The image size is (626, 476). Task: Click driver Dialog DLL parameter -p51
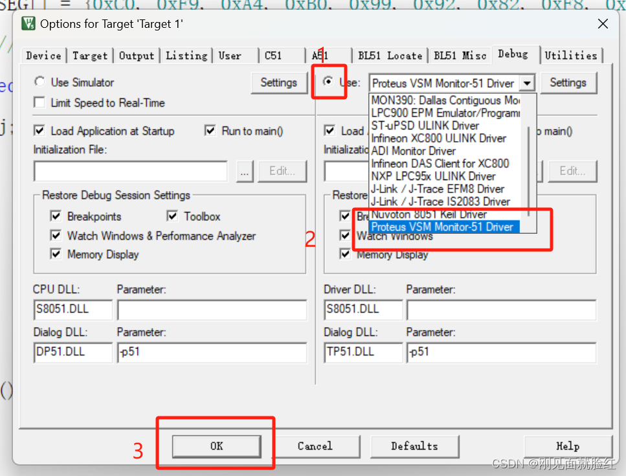coord(502,352)
